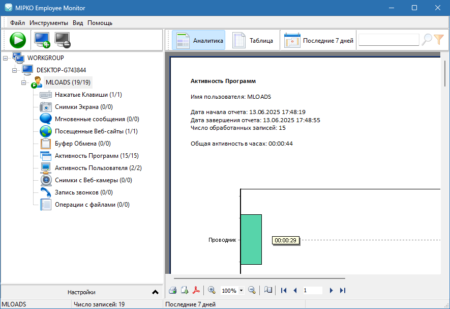Click the page number field
The height and width of the screenshot is (309, 450).
tap(312, 291)
